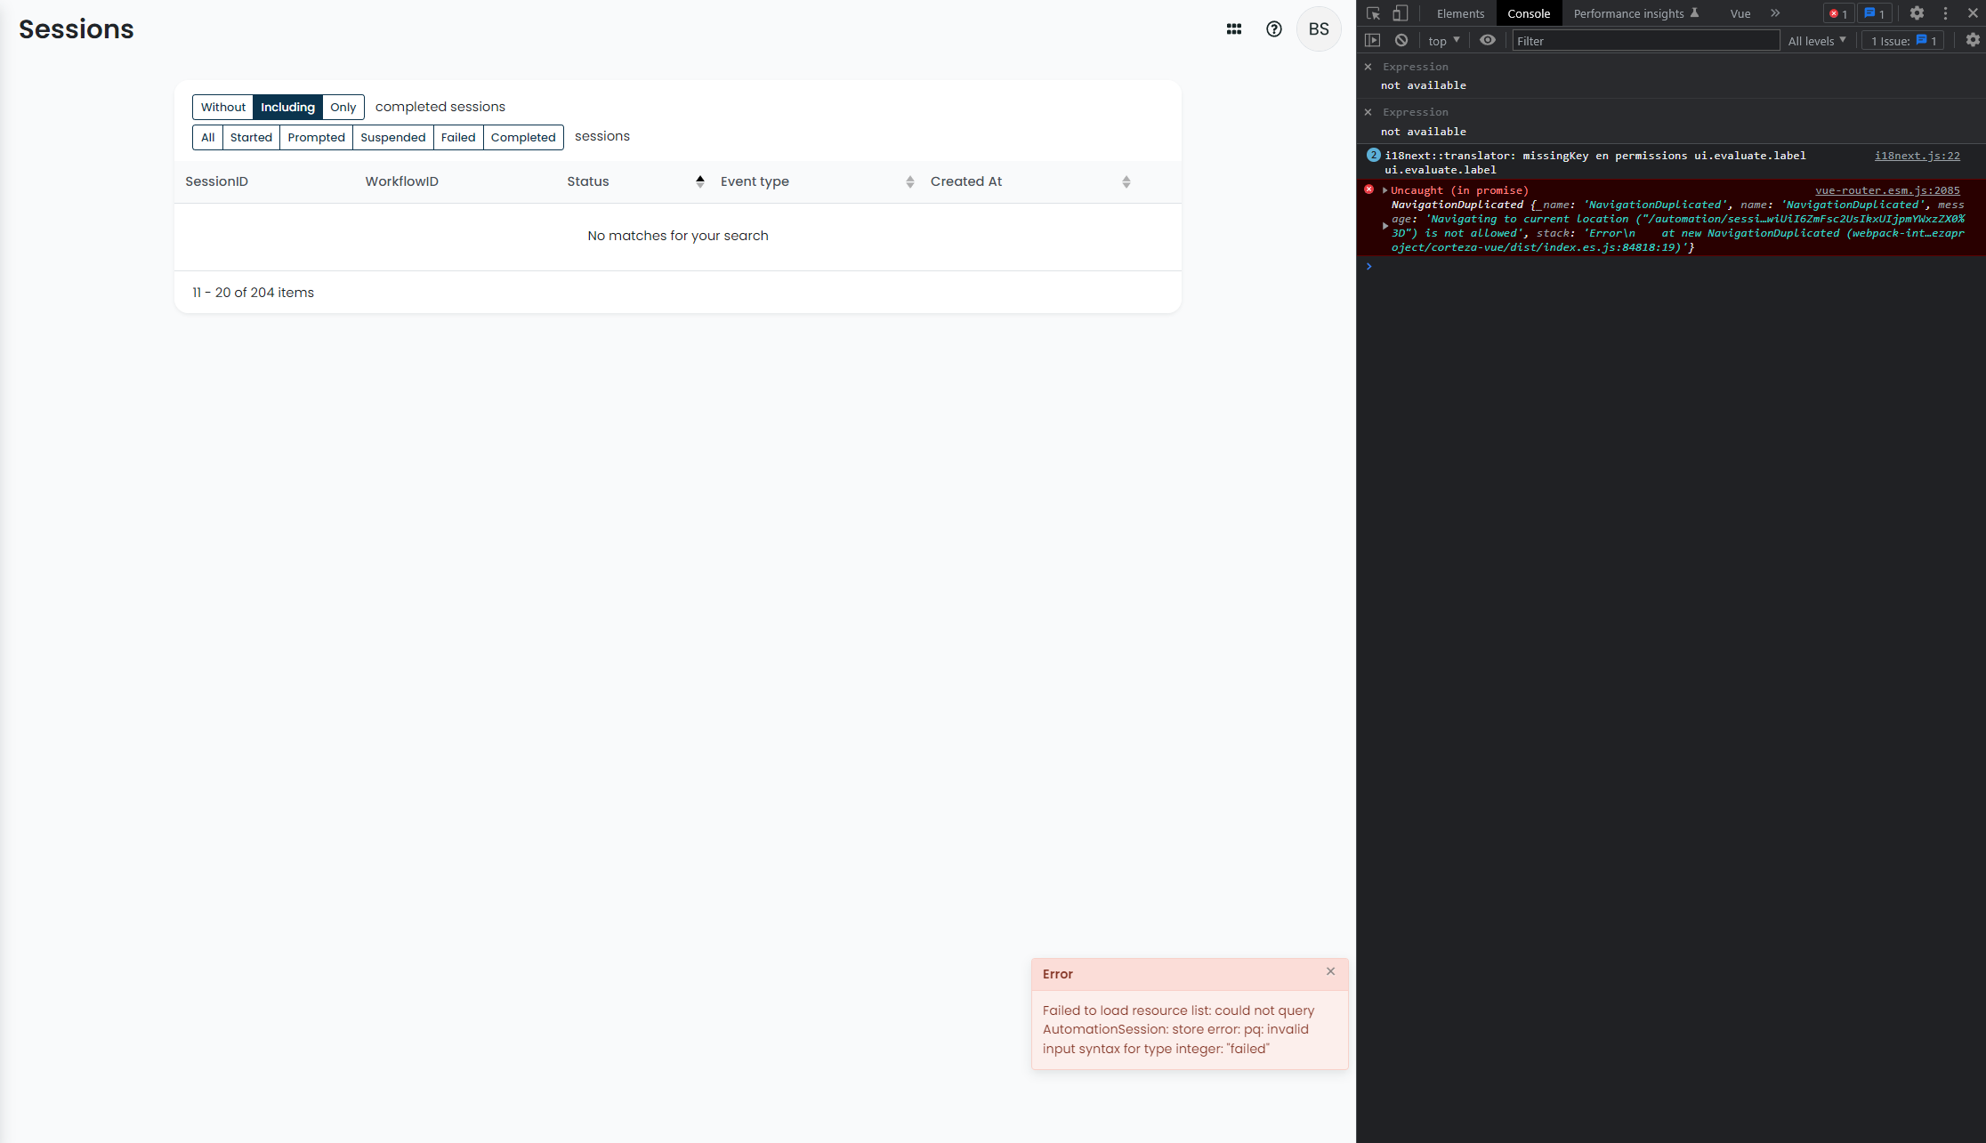Screen dimensions: 1986x1143
Task: Open the All levels dropdown
Action: click(1816, 40)
